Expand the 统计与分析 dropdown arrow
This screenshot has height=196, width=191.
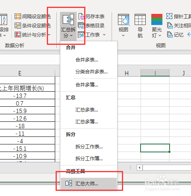point(49,35)
